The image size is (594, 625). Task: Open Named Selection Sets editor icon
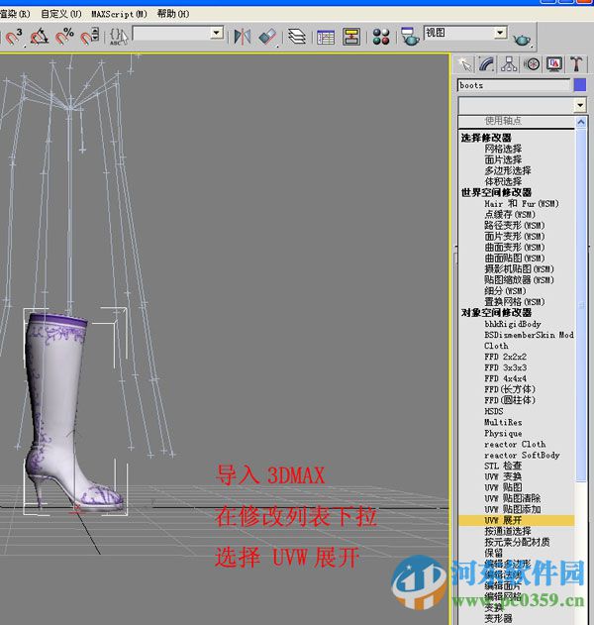[x=119, y=37]
